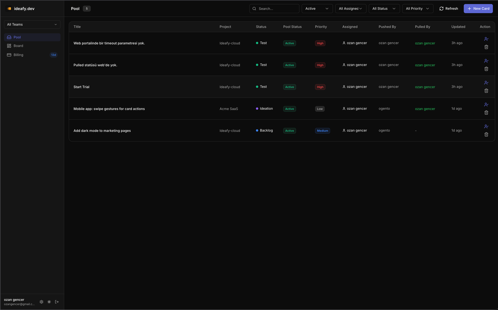
Task: Click trash icon for Add dark mode card
Action: pos(486,135)
